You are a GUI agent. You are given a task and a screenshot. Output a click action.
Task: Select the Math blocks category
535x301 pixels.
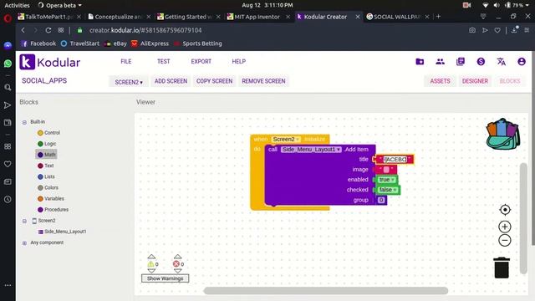(46, 155)
